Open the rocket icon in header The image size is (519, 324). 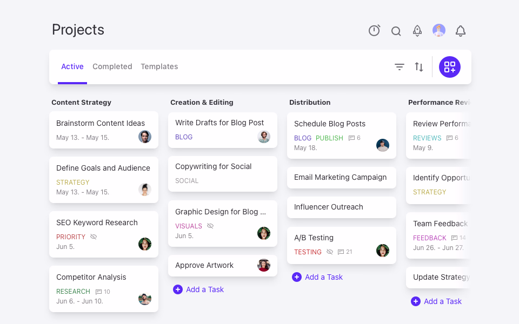(417, 31)
